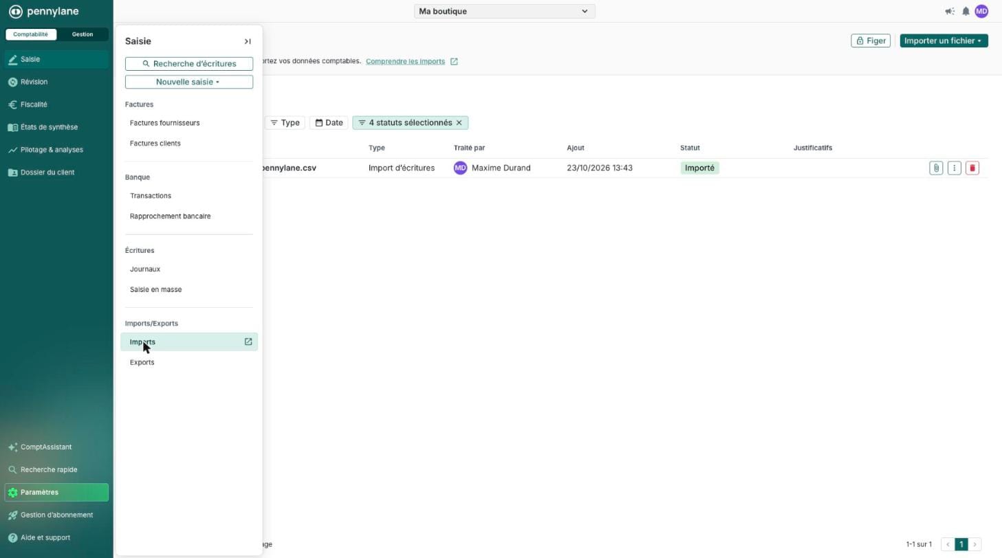The height and width of the screenshot is (558, 1002).
Task: Switch to the Gestion mode toggle
Action: point(83,34)
